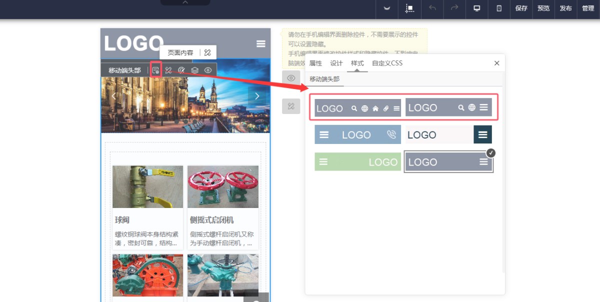Click the gray eye button beside phone preview
The height and width of the screenshot is (302, 600).
pyautogui.click(x=291, y=78)
